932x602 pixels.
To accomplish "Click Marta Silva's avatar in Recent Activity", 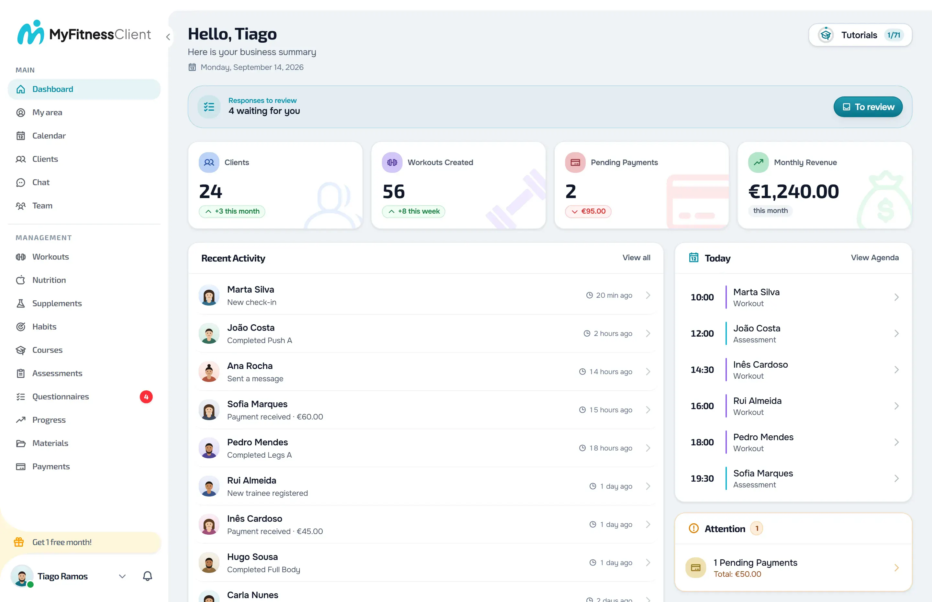I will pyautogui.click(x=209, y=295).
